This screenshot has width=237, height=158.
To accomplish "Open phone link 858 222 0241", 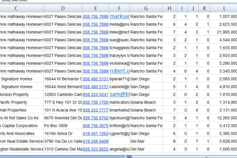I will [x=96, y=94].
